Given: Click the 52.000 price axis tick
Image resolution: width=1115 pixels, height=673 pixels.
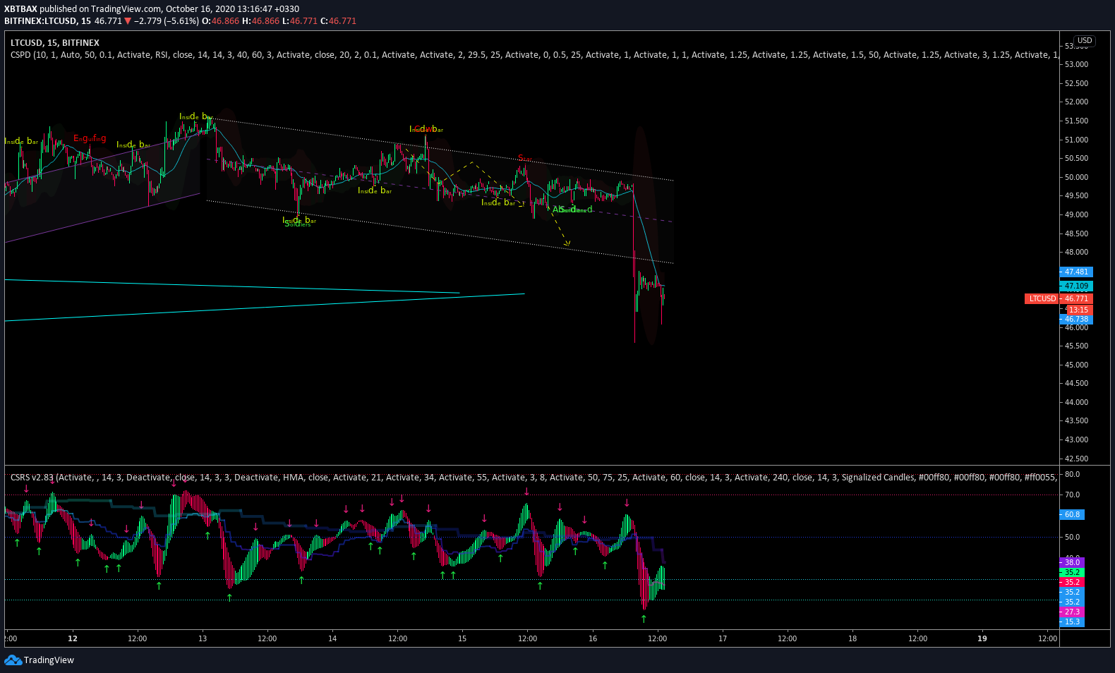Looking at the screenshot, I should [1076, 102].
